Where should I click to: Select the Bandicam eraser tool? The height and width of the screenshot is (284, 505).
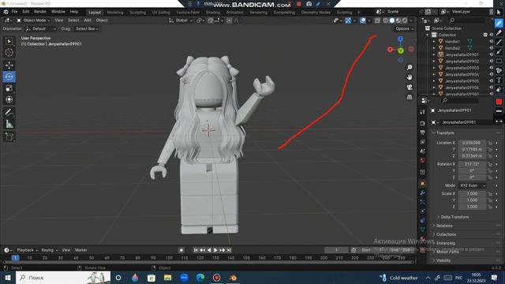pos(499,89)
